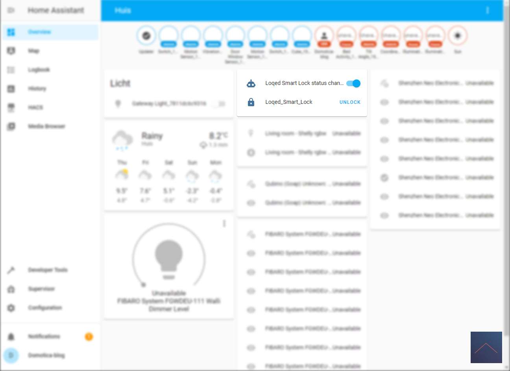
Task: Open the dimmer light card's three-dot menu
Action: (224, 223)
